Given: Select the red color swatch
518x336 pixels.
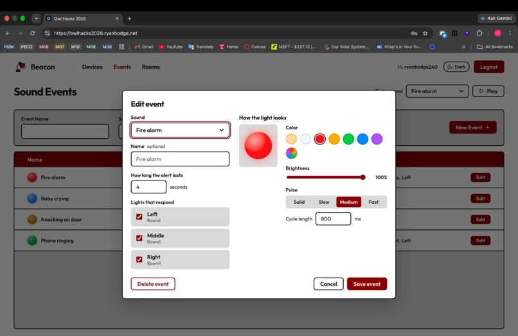Looking at the screenshot, I should pos(320,139).
